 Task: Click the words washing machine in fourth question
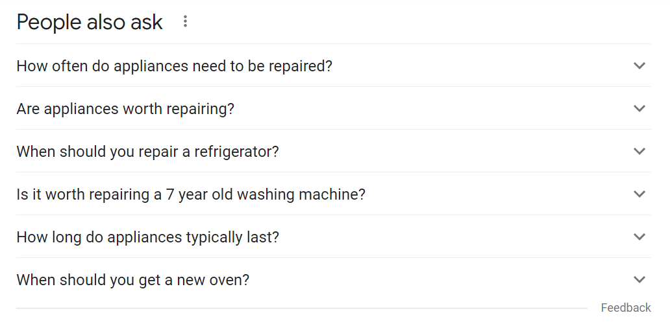point(301,194)
